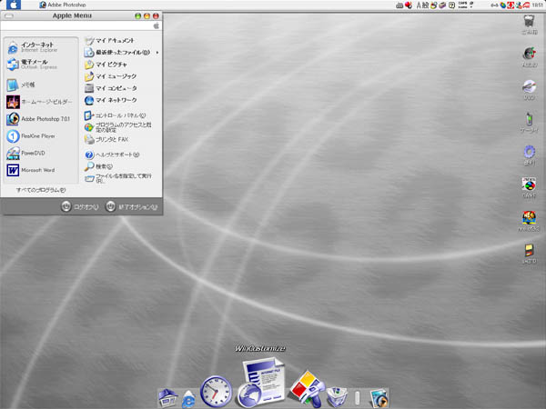The height and width of the screenshot is (409, 546).
Task: Launch Microsoft Word from menu
Action: coord(31,170)
